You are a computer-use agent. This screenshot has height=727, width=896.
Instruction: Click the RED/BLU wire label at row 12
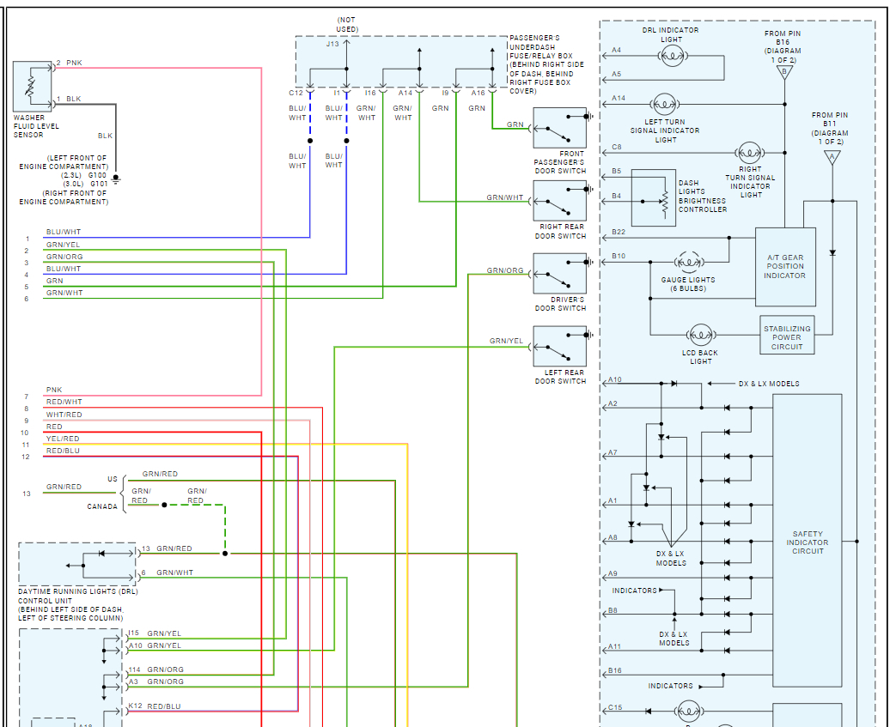(x=63, y=451)
